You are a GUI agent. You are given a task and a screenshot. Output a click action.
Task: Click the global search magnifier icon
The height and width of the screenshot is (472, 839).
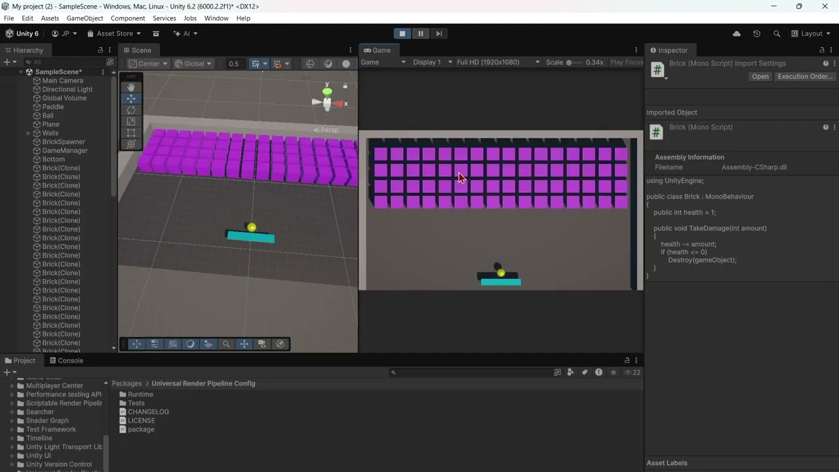tap(777, 33)
